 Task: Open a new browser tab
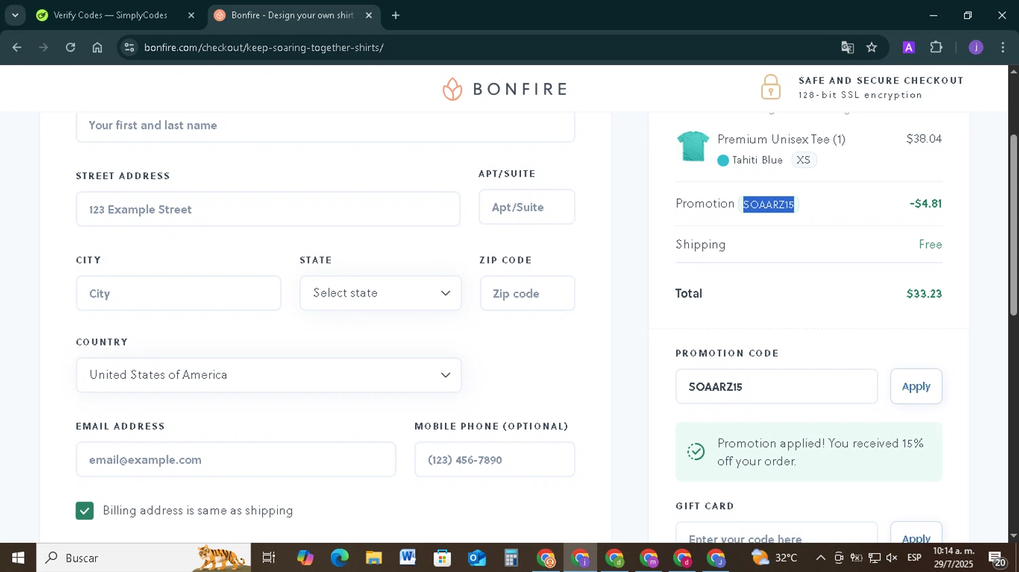click(x=395, y=15)
